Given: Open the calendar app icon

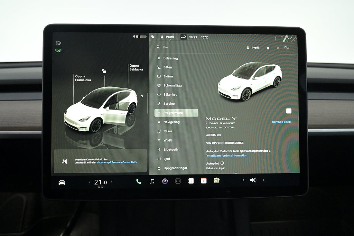Looking at the screenshot, I should (x=204, y=181).
